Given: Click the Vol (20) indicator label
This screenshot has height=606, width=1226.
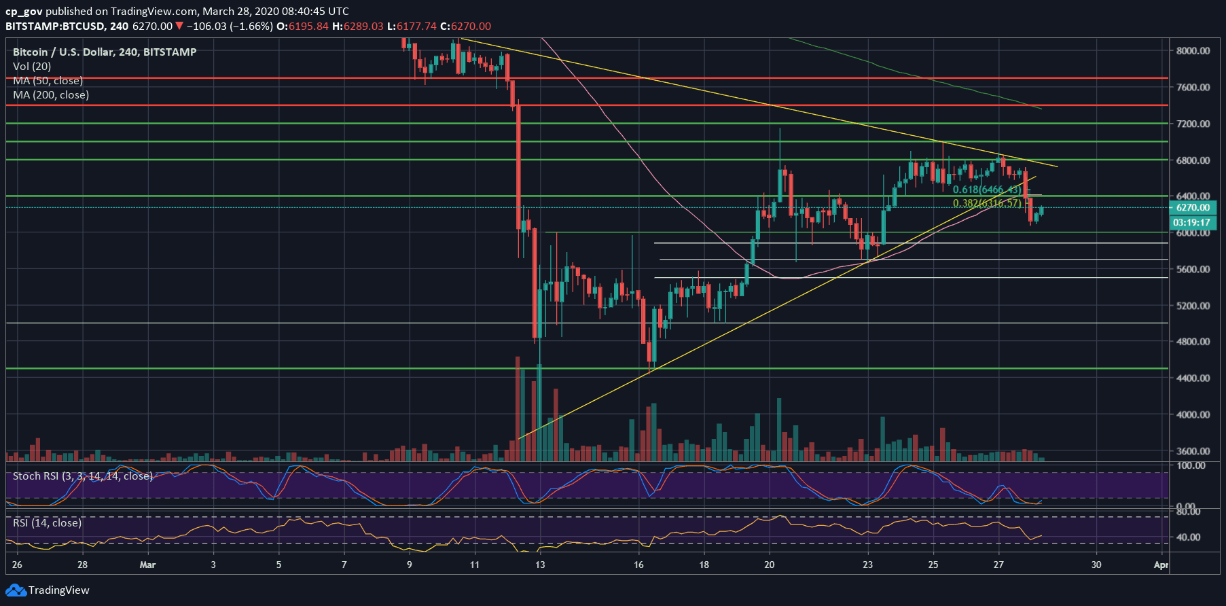Looking at the screenshot, I should pyautogui.click(x=32, y=66).
